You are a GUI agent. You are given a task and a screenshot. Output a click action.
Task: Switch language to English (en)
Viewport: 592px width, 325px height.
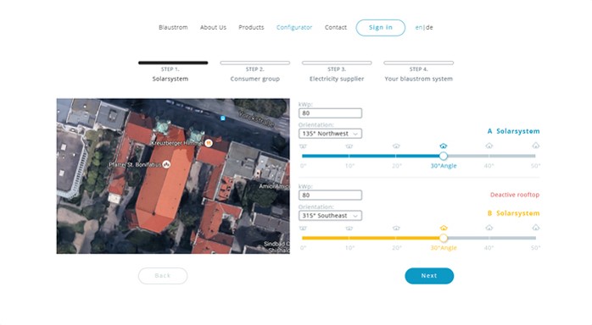coord(419,27)
